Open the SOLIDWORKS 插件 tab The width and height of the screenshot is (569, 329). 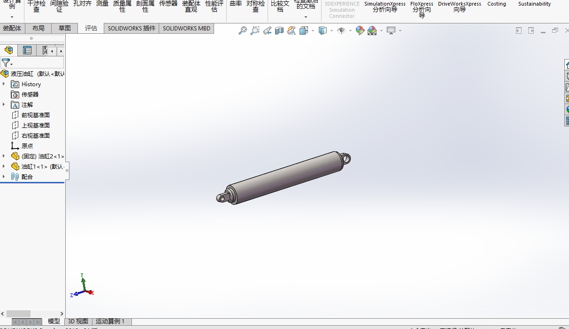[131, 28]
